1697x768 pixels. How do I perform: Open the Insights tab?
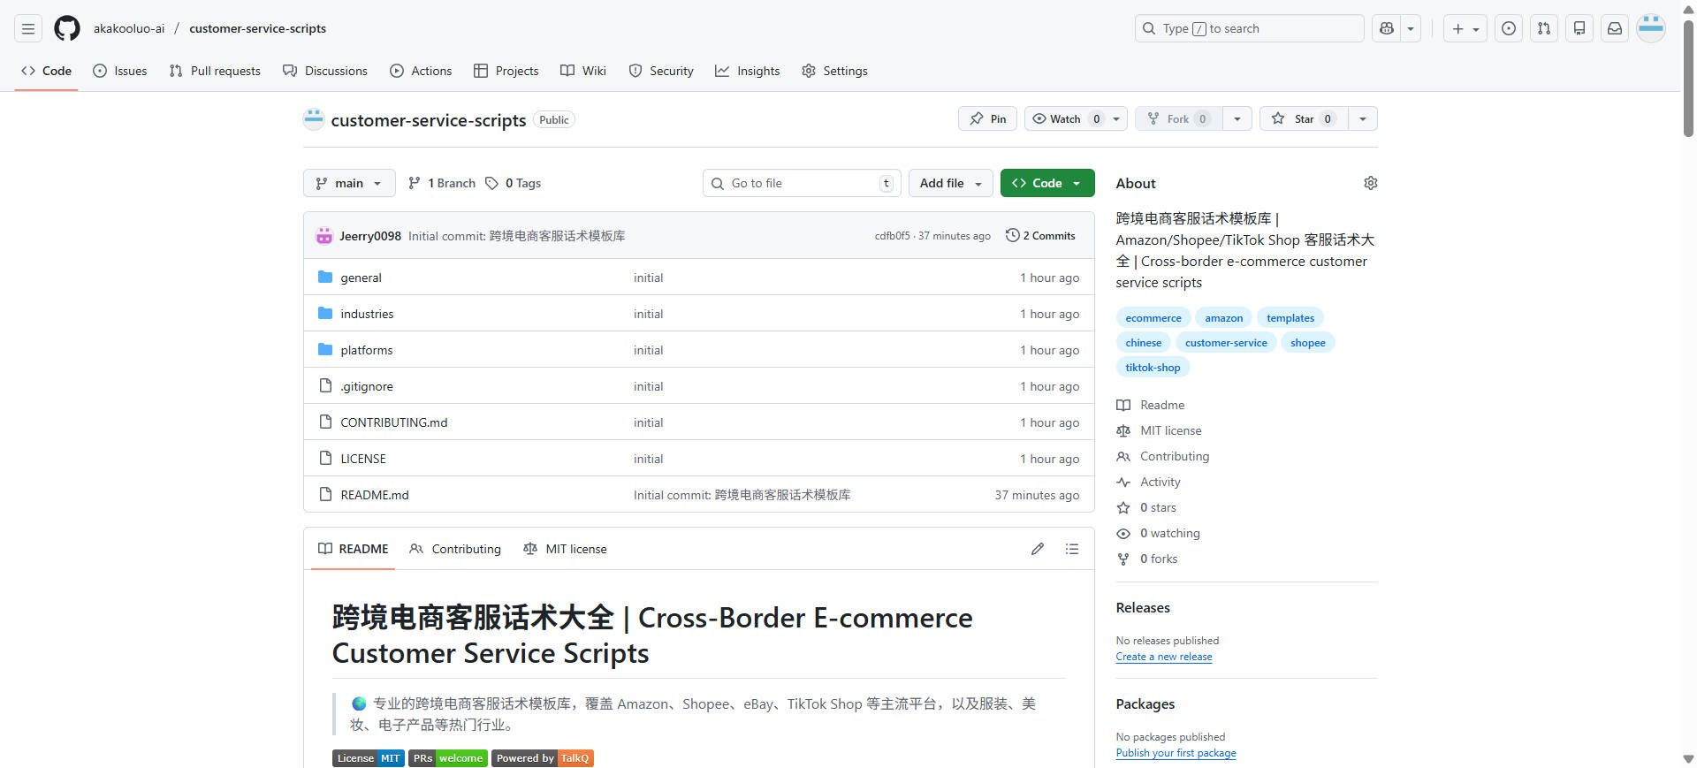[x=748, y=71]
